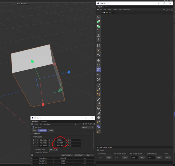Click the green cube primitive icon
The image size is (175, 166).
(98, 22)
